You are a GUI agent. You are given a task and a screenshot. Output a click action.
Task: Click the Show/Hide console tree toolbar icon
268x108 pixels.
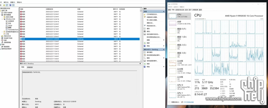click(x=7, y=5)
